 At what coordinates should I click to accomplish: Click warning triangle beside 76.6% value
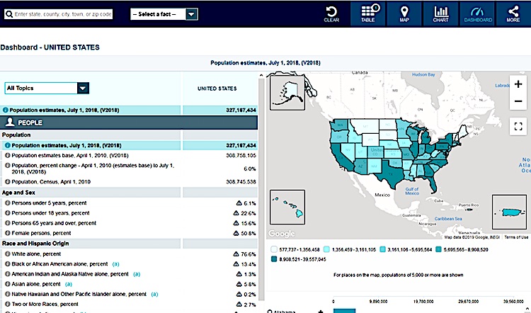236,254
